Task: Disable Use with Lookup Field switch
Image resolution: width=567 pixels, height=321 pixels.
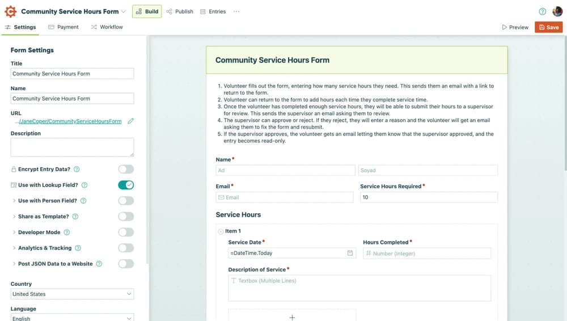Action: point(126,185)
